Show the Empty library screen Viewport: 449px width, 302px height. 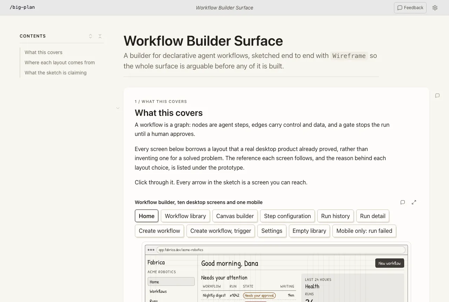coord(309,231)
